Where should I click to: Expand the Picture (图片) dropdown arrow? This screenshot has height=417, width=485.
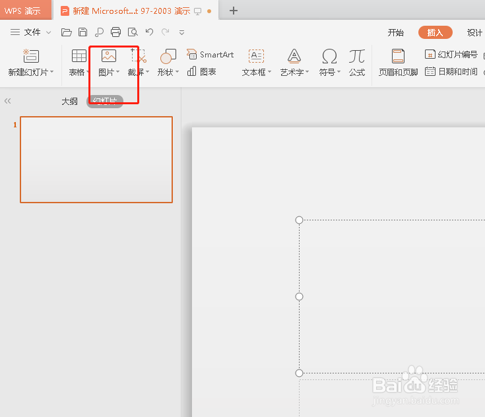[117, 72]
